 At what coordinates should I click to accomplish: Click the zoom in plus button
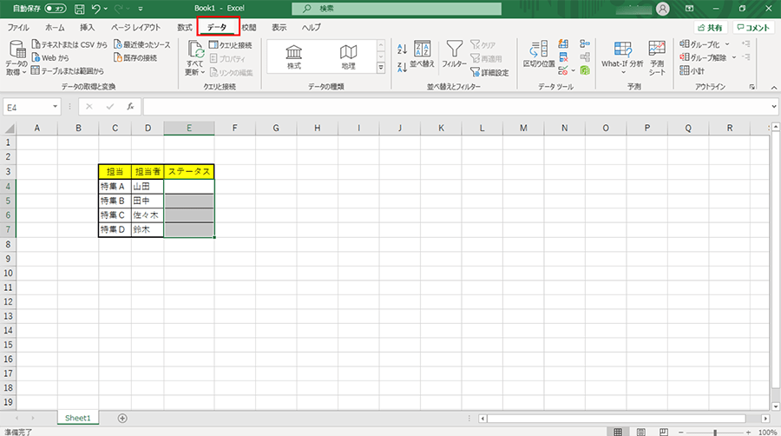pyautogui.click(x=748, y=433)
